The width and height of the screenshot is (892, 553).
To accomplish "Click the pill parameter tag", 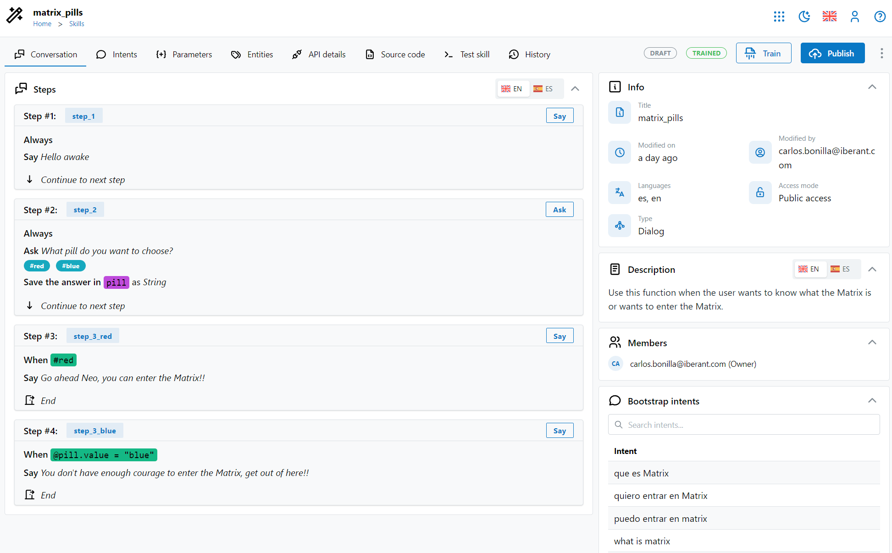I will pyautogui.click(x=116, y=282).
